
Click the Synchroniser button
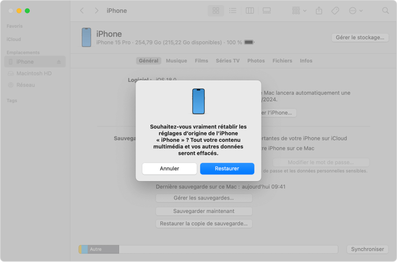point(367,249)
